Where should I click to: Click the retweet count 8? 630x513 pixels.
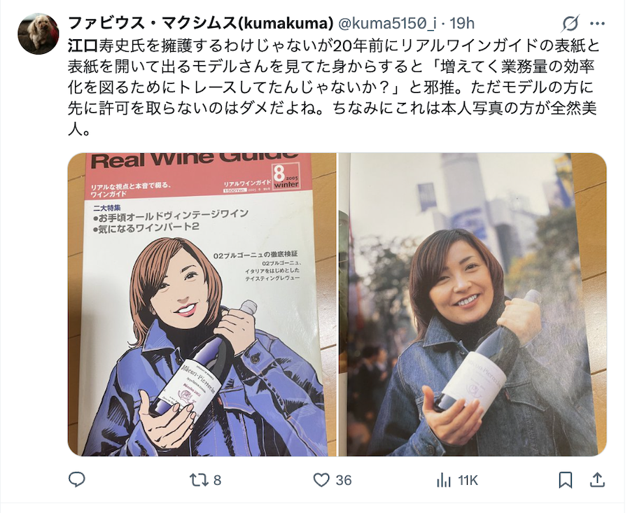click(x=217, y=481)
